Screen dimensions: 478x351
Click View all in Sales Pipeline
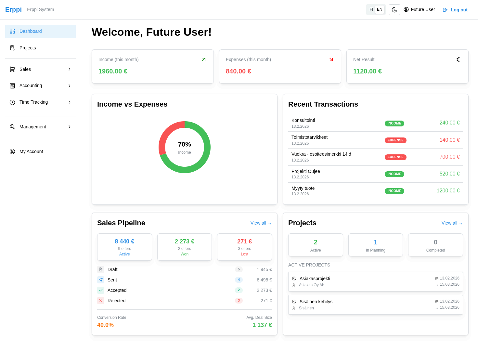pos(261,223)
